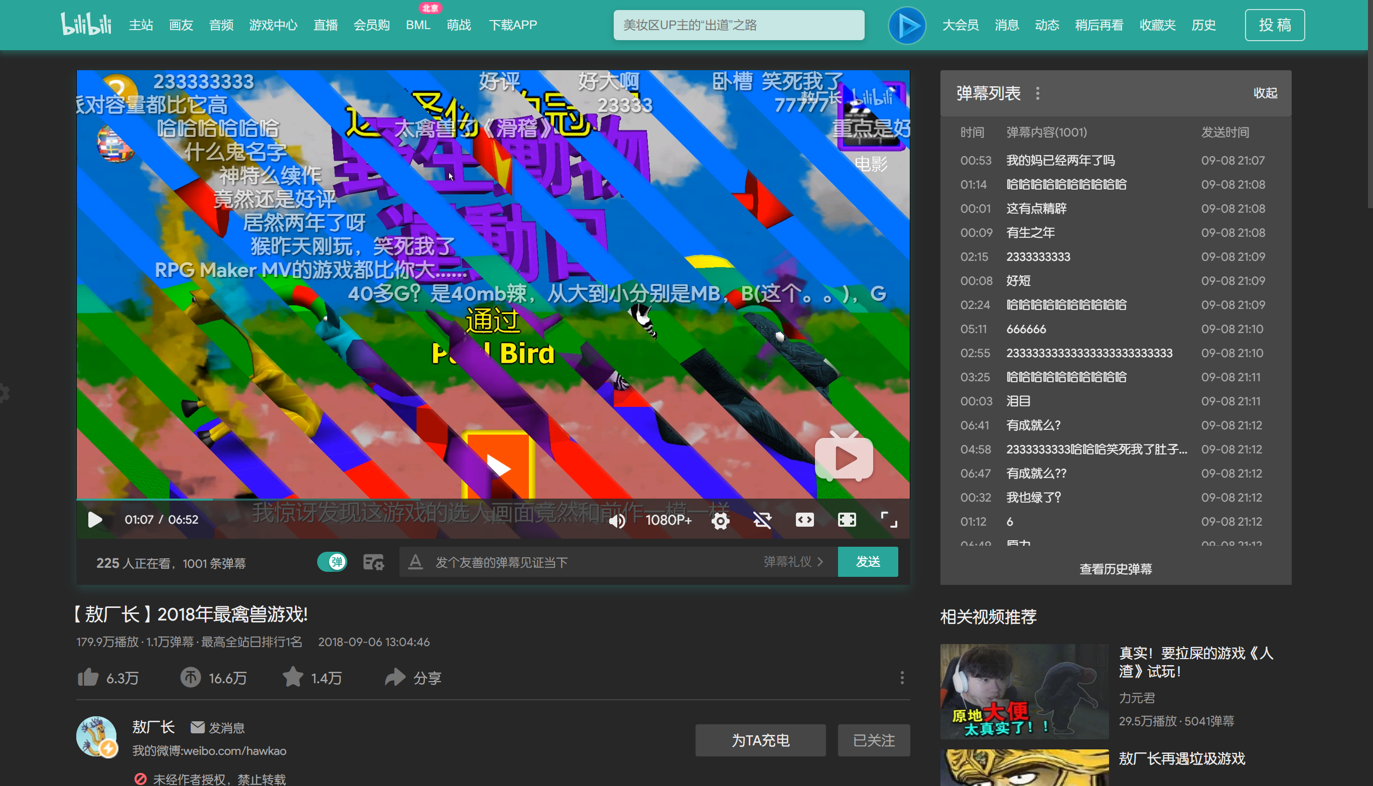Viewport: 1373px width, 786px height.
Task: Open the 直播 navigation item
Action: click(326, 25)
